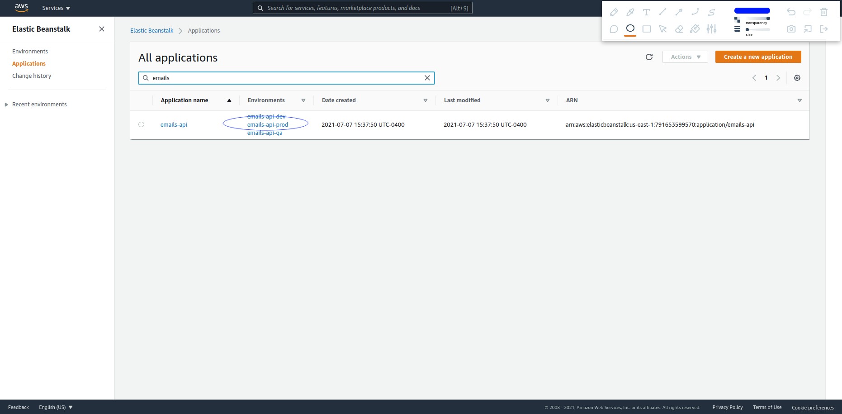Viewport: 842px width, 414px height.
Task: Select the eyedropper color picker tool
Action: [630, 12]
